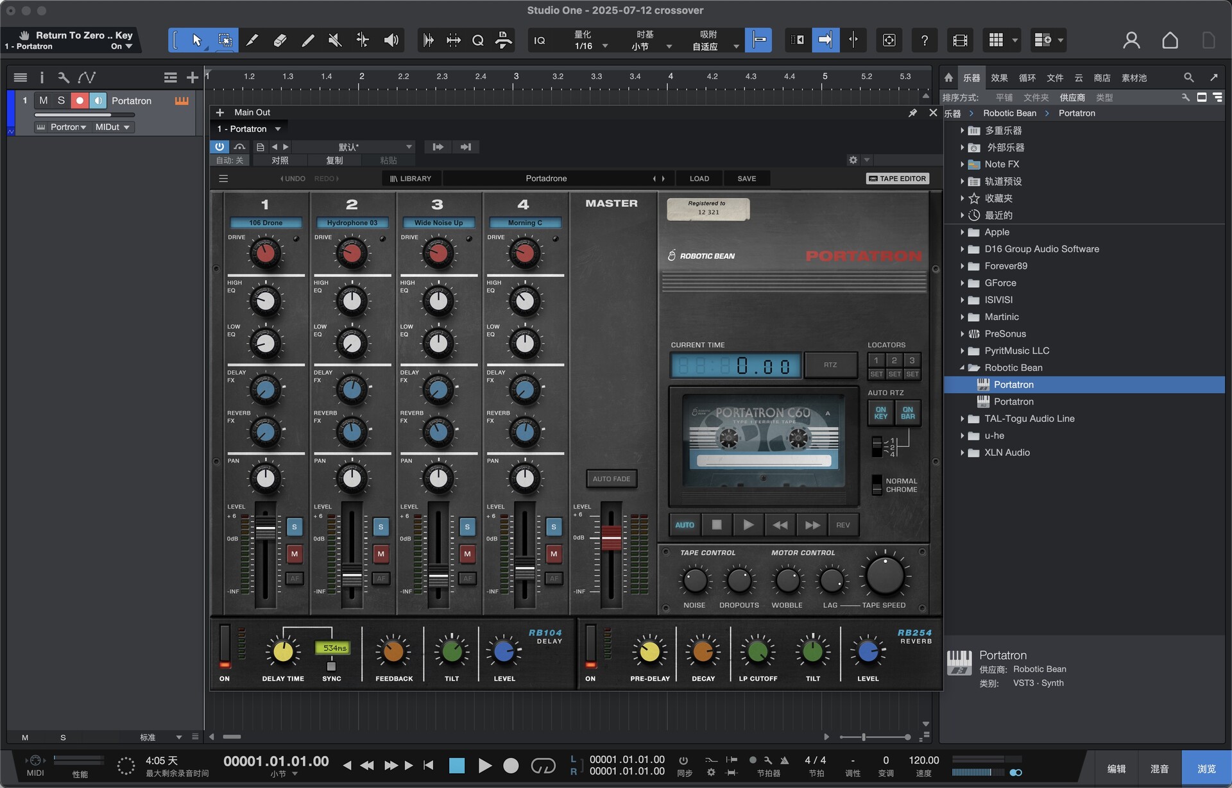Start playback in main transport
1232x788 pixels.
[484, 766]
